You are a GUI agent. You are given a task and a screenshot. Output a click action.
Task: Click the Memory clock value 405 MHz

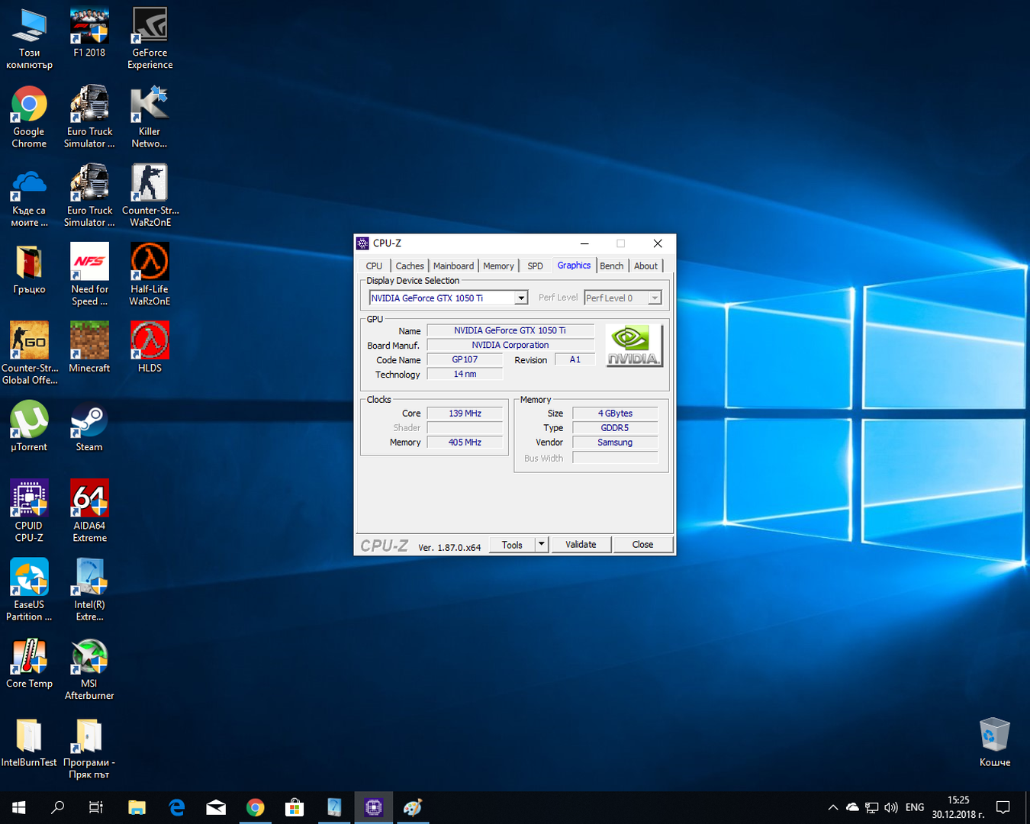465,442
